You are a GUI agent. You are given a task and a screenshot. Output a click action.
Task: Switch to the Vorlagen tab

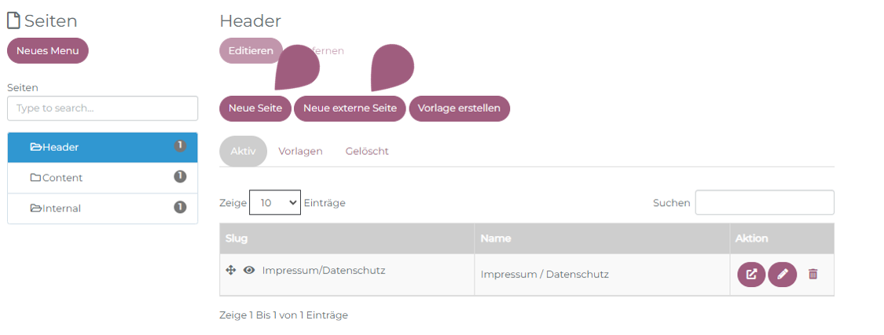[x=300, y=151]
